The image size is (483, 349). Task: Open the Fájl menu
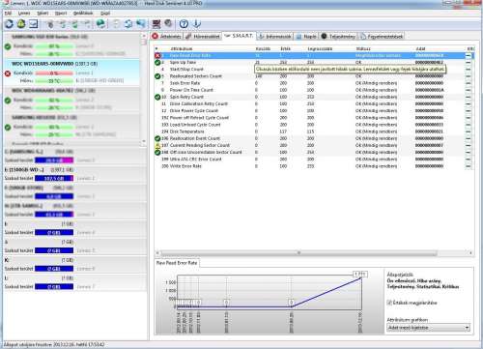click(8, 14)
